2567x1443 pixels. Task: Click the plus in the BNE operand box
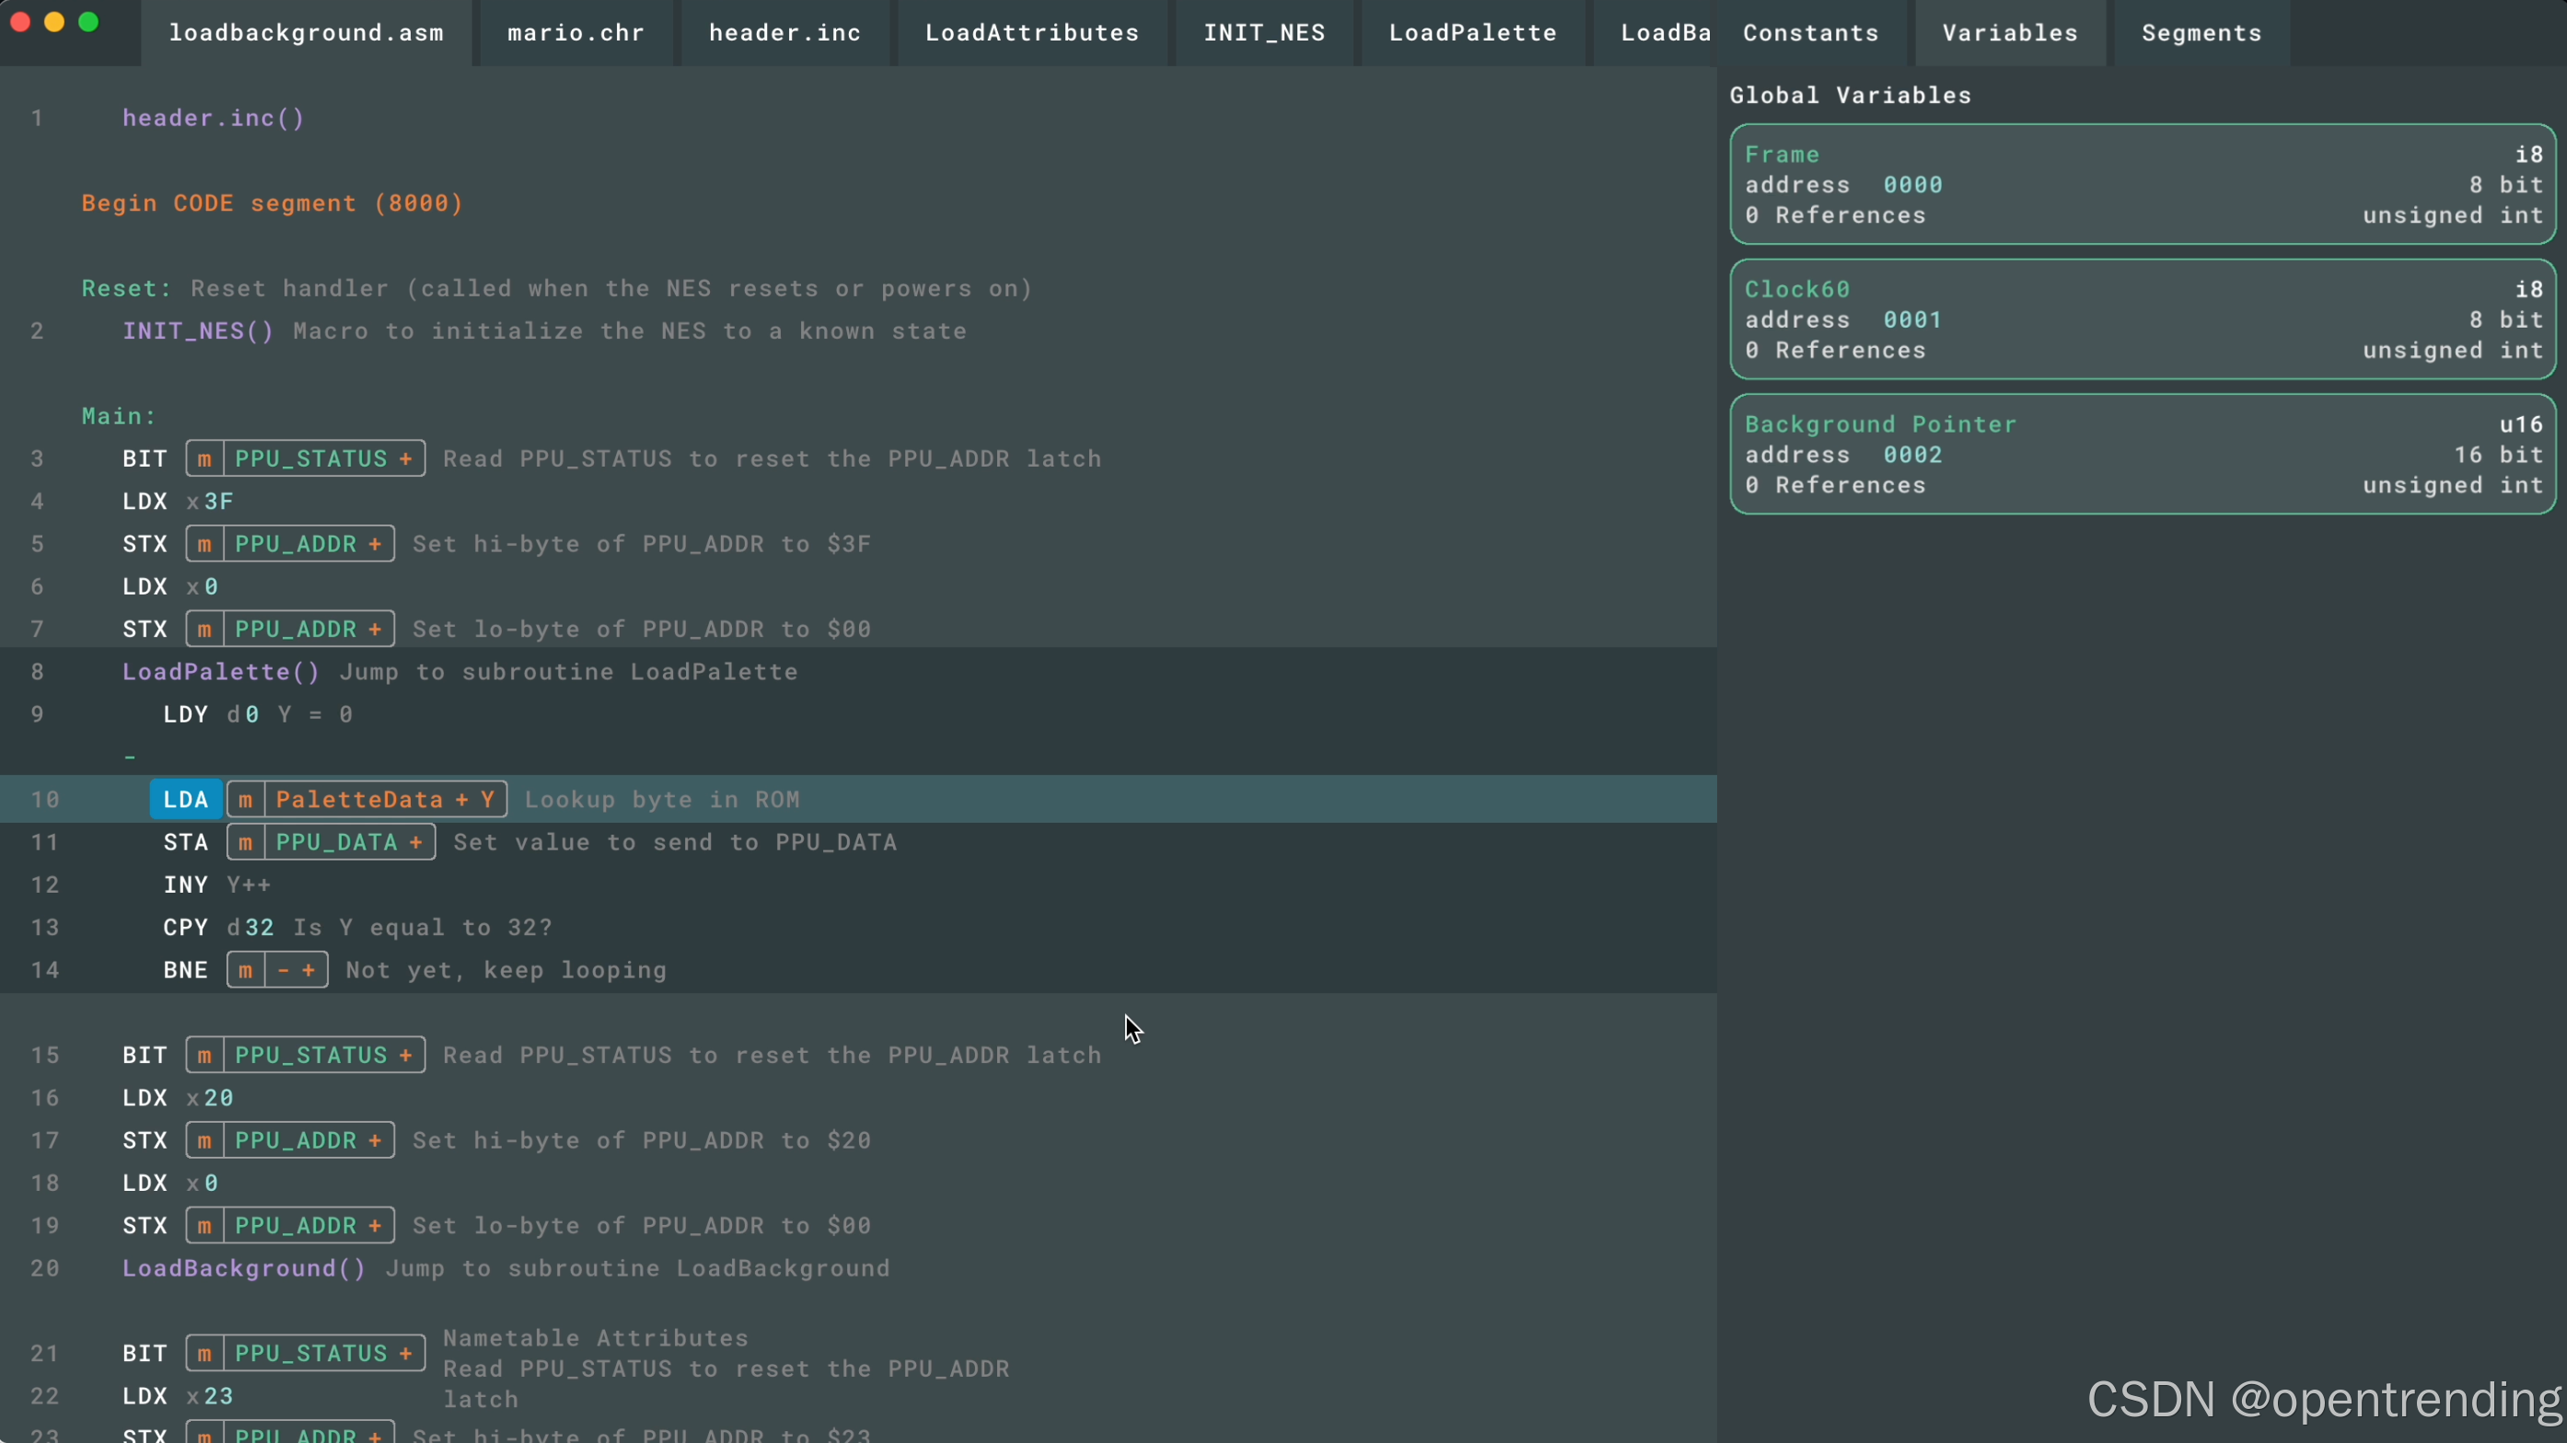pos(309,971)
